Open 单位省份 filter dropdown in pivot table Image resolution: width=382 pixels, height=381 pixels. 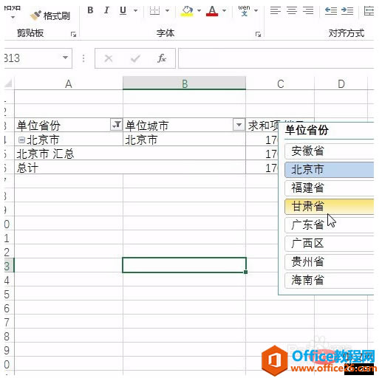116,125
